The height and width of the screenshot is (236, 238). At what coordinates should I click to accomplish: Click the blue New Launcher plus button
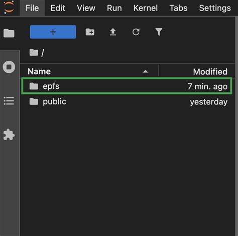tap(53, 32)
